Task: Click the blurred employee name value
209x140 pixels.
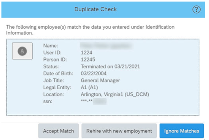Action: [x=106, y=46]
